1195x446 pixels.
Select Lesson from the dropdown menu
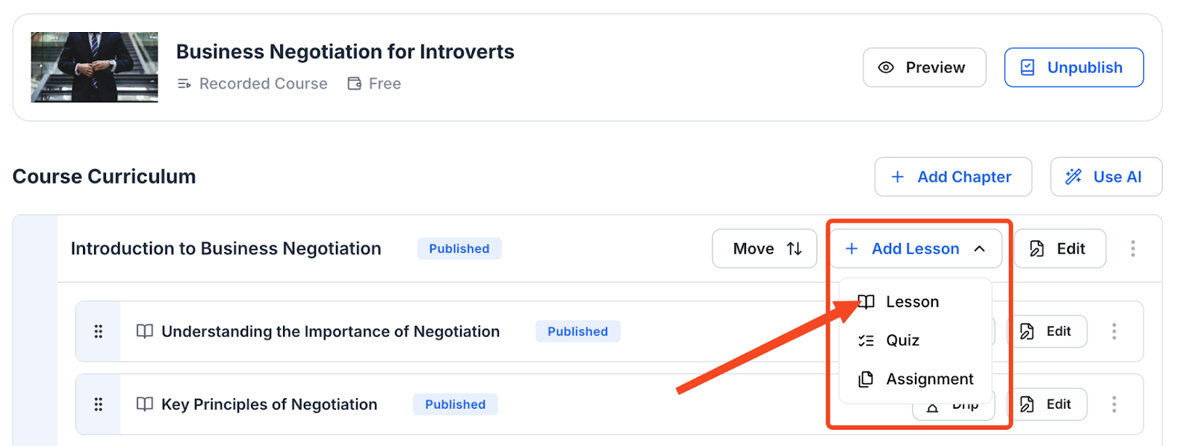click(912, 302)
